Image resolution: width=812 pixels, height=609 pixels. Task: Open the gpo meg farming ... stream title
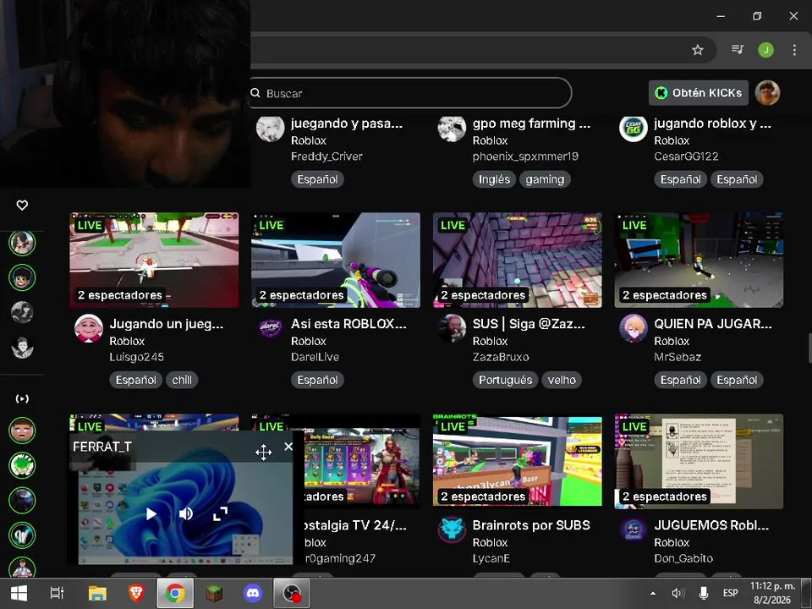531,123
